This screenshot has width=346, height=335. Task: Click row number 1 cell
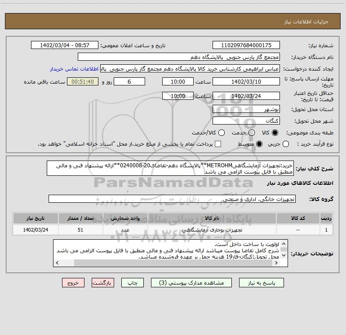[x=326, y=230]
